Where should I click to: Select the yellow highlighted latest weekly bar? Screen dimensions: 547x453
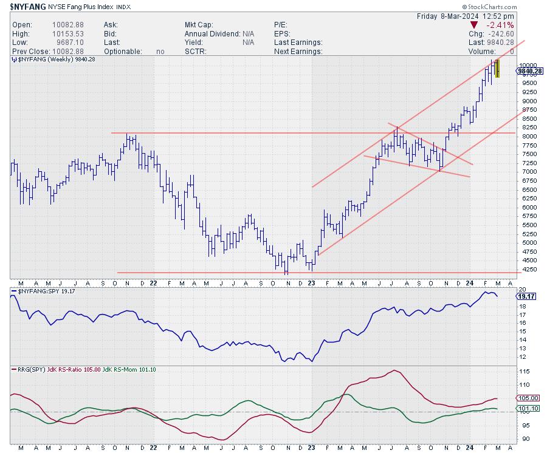[x=497, y=68]
